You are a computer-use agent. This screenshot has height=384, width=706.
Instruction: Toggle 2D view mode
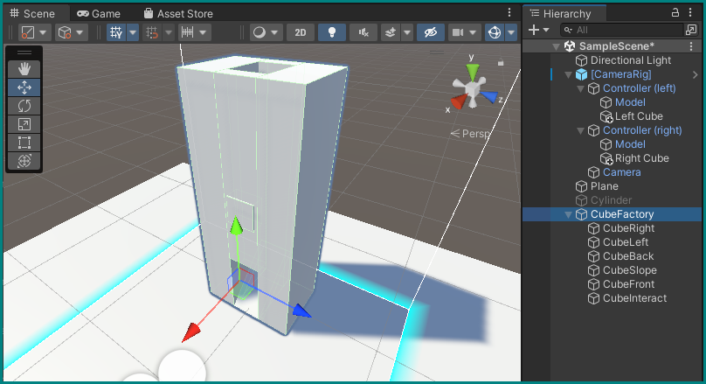(x=301, y=32)
